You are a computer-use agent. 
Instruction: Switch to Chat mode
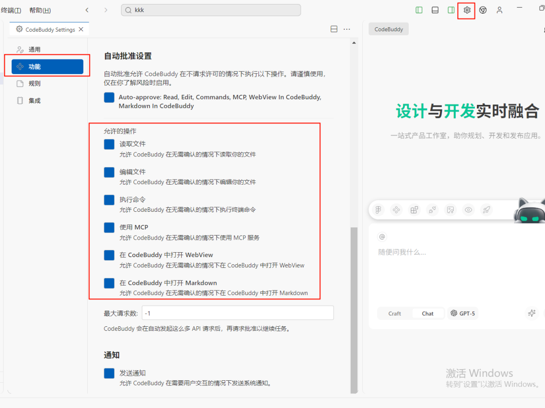coord(427,313)
